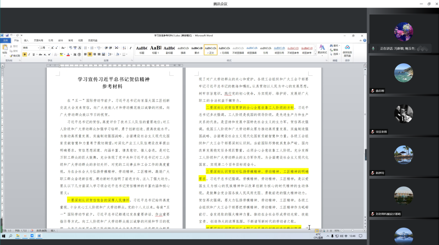Click the Replace (替换) command

coord(334,50)
